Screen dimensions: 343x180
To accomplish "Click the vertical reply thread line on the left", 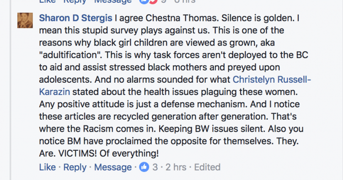I will click(10, 90).
